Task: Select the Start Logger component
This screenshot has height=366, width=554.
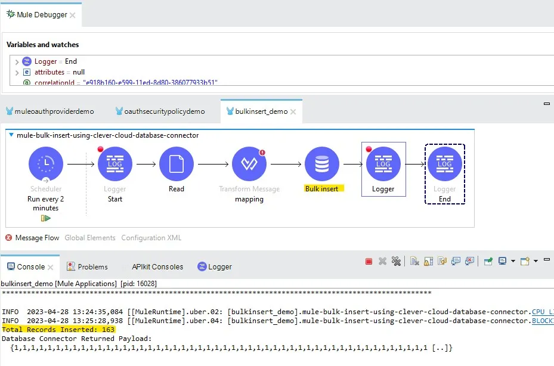Action: pyautogui.click(x=115, y=164)
